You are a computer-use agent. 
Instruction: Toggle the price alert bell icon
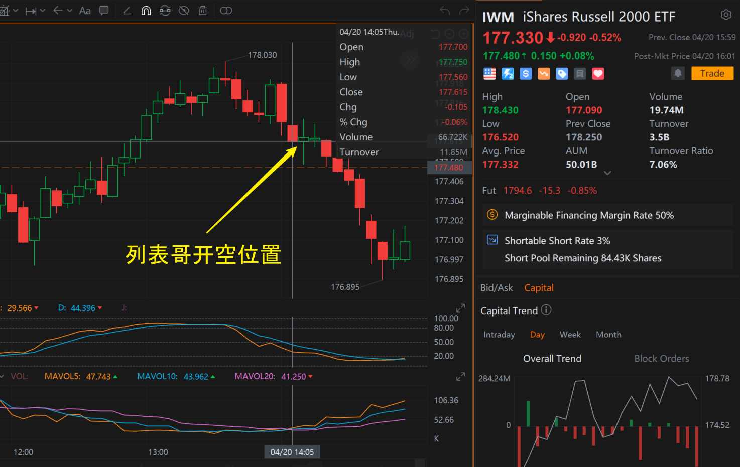click(x=678, y=74)
